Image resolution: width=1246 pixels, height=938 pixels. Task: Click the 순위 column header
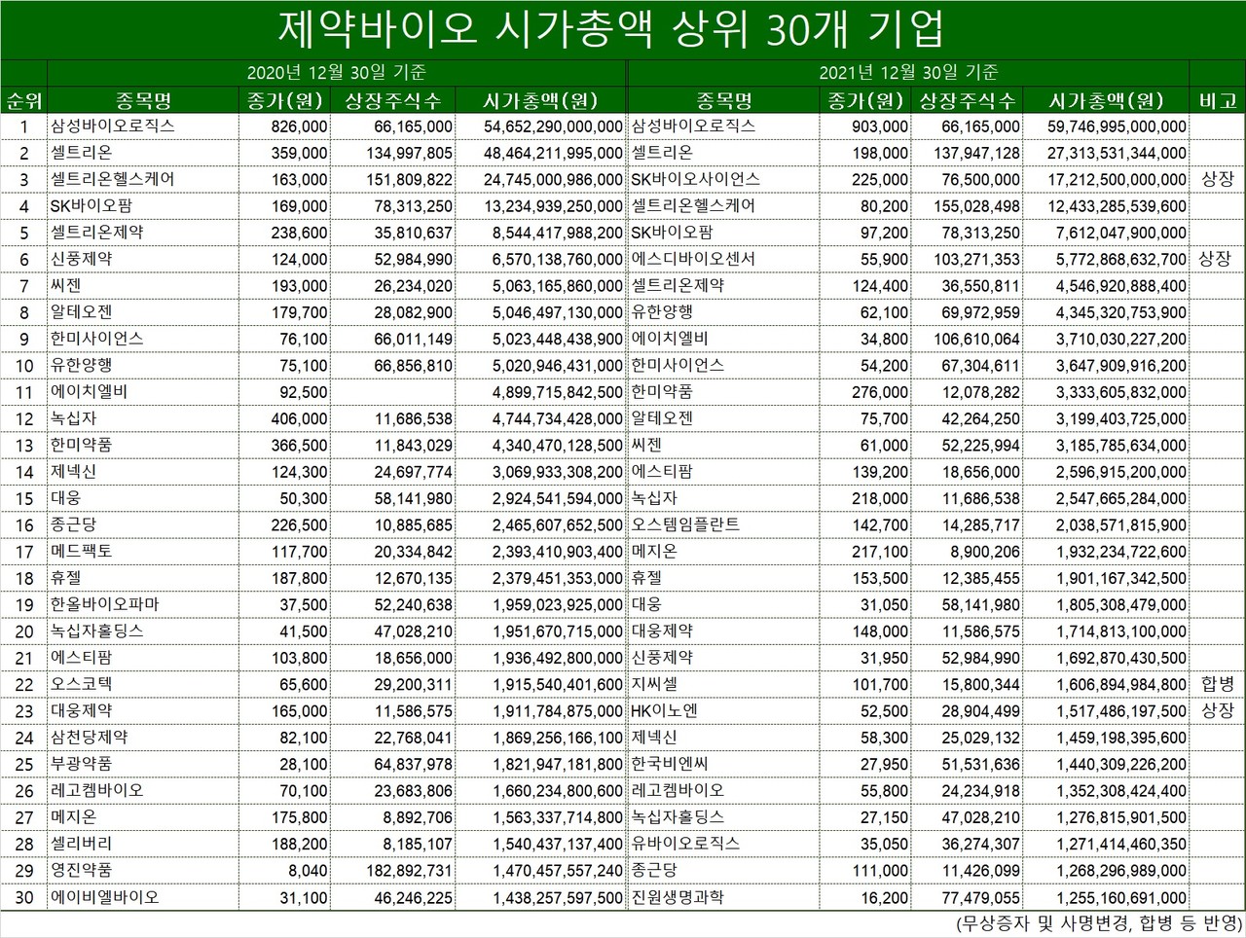tap(23, 100)
